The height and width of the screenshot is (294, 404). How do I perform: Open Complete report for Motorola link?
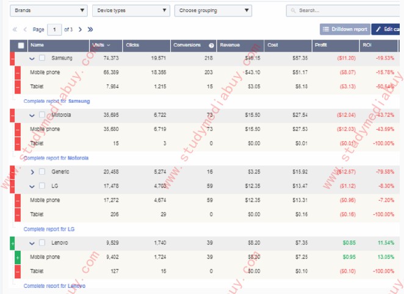point(56,158)
